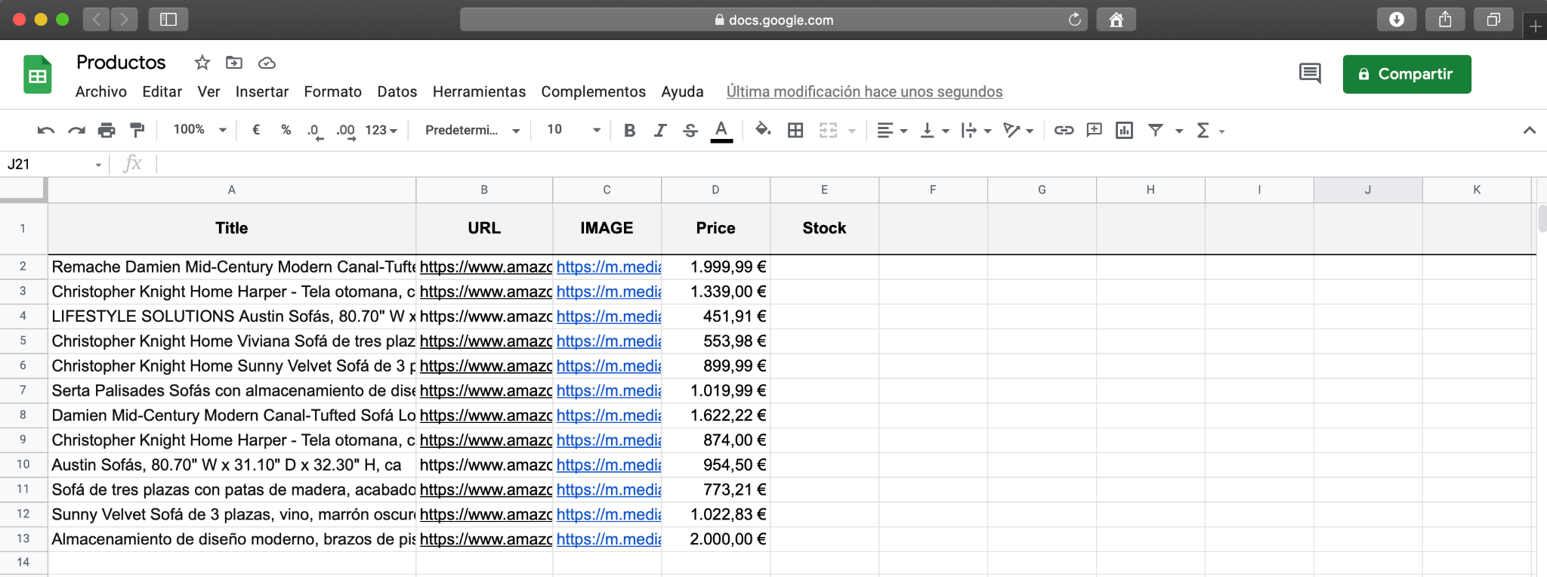Create a filter with funnel icon

(x=1155, y=130)
